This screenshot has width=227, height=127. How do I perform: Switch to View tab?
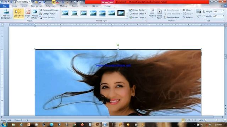point(85,6)
